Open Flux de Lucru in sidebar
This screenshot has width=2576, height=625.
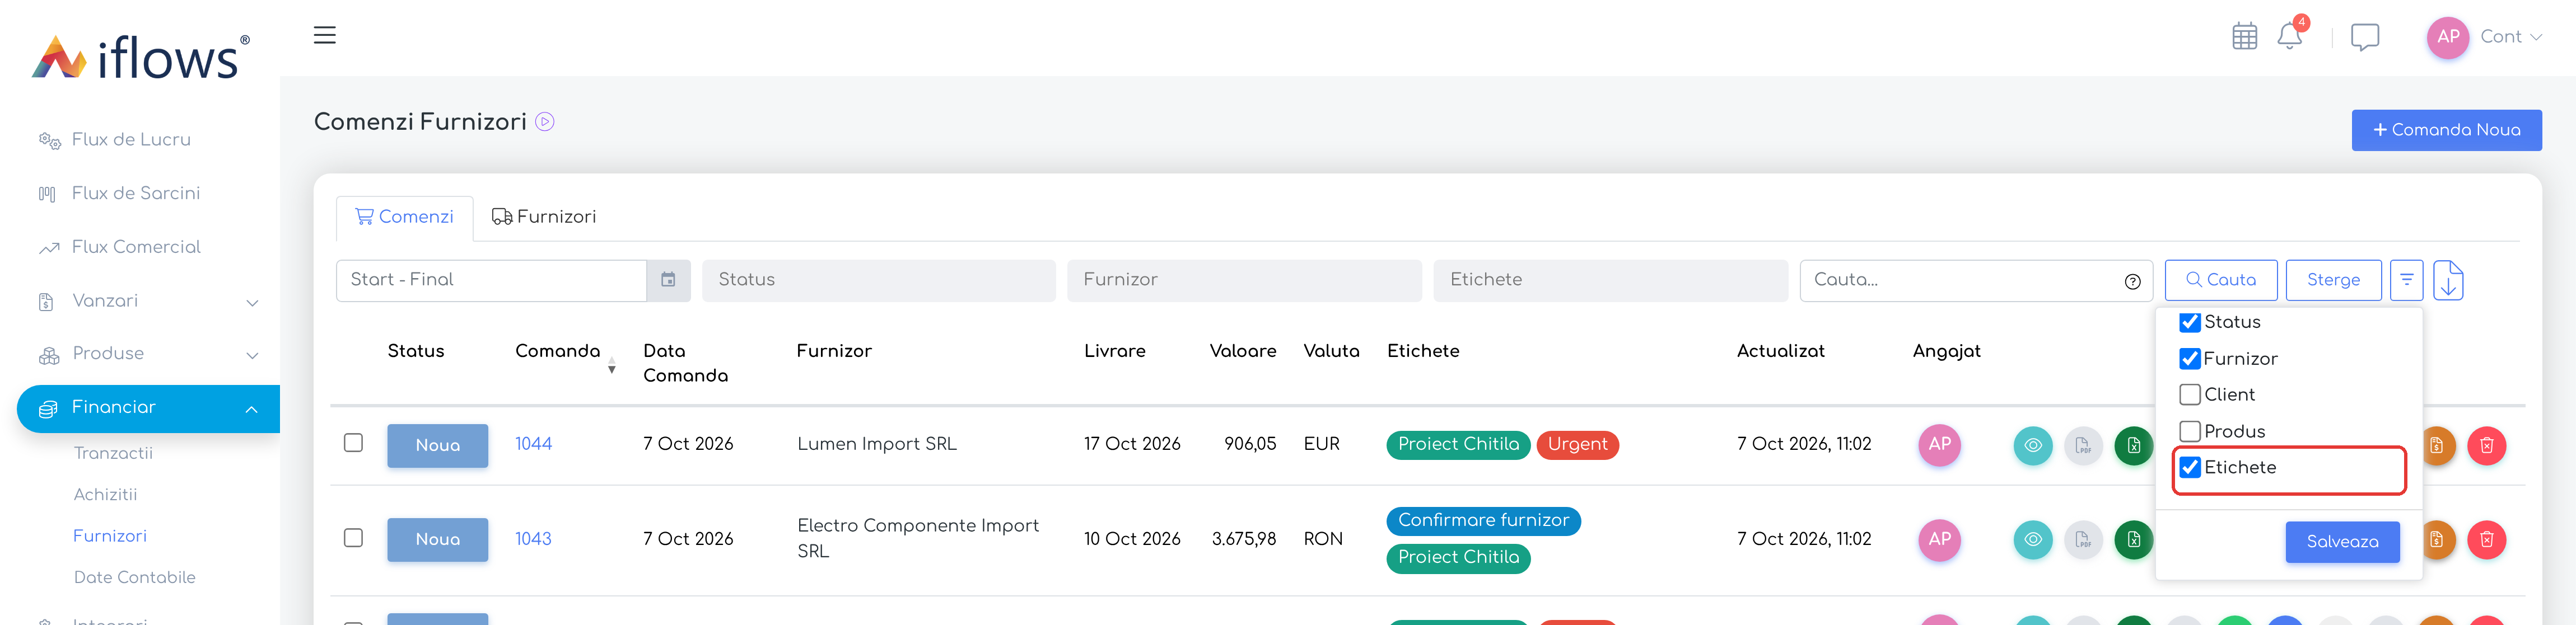pyautogui.click(x=131, y=140)
